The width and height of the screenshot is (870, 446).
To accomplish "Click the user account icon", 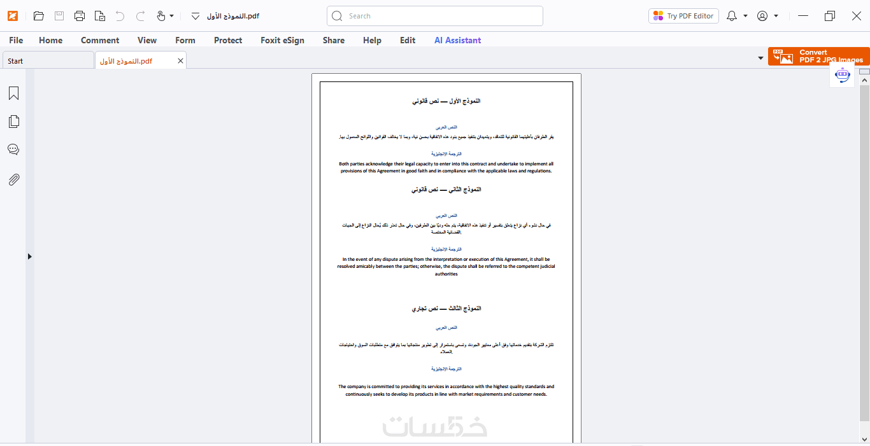I will (762, 16).
